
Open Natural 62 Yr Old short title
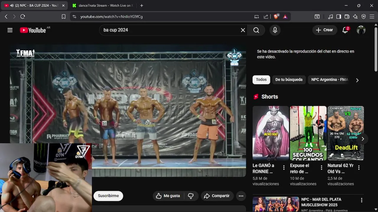pos(340,168)
